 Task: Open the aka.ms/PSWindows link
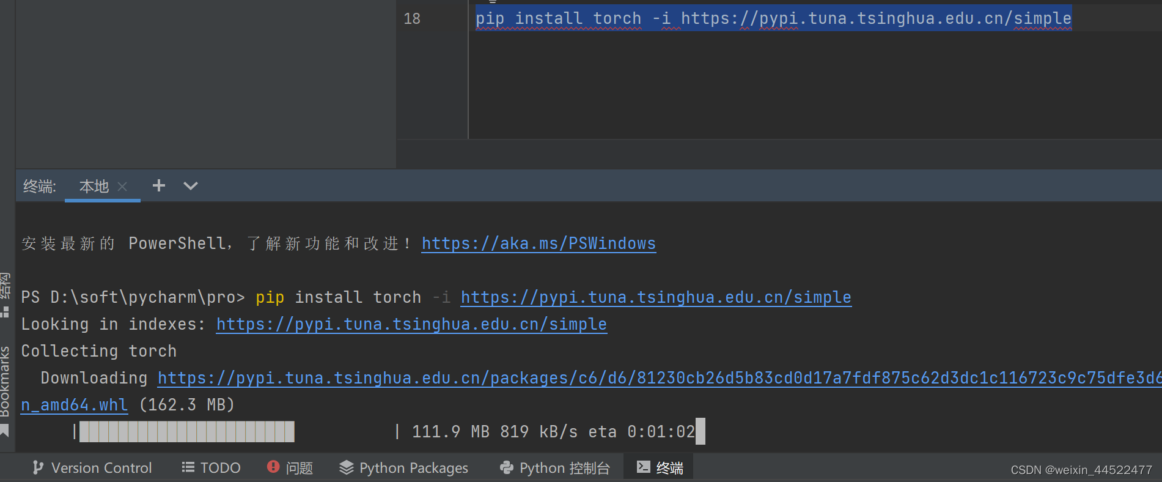pyautogui.click(x=539, y=243)
